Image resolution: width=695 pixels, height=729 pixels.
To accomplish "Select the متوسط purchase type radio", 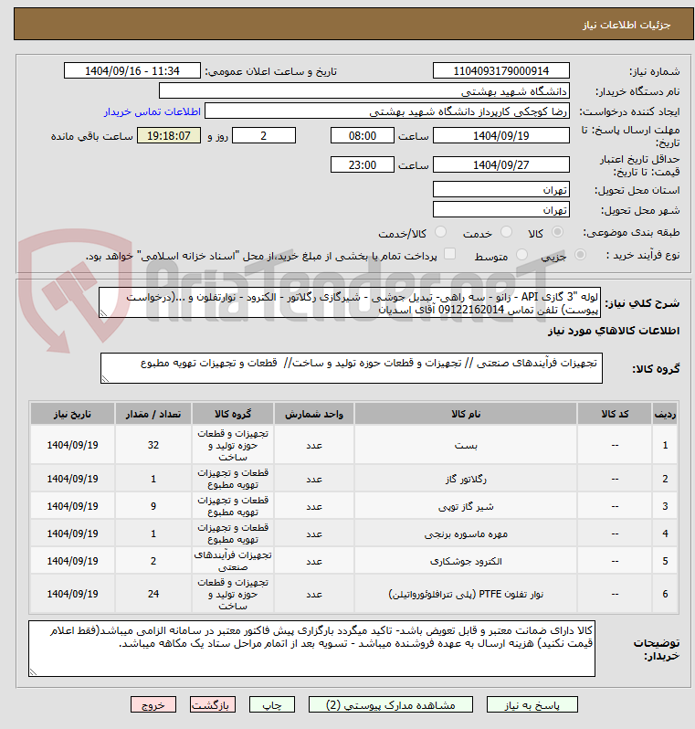I will click(x=522, y=255).
